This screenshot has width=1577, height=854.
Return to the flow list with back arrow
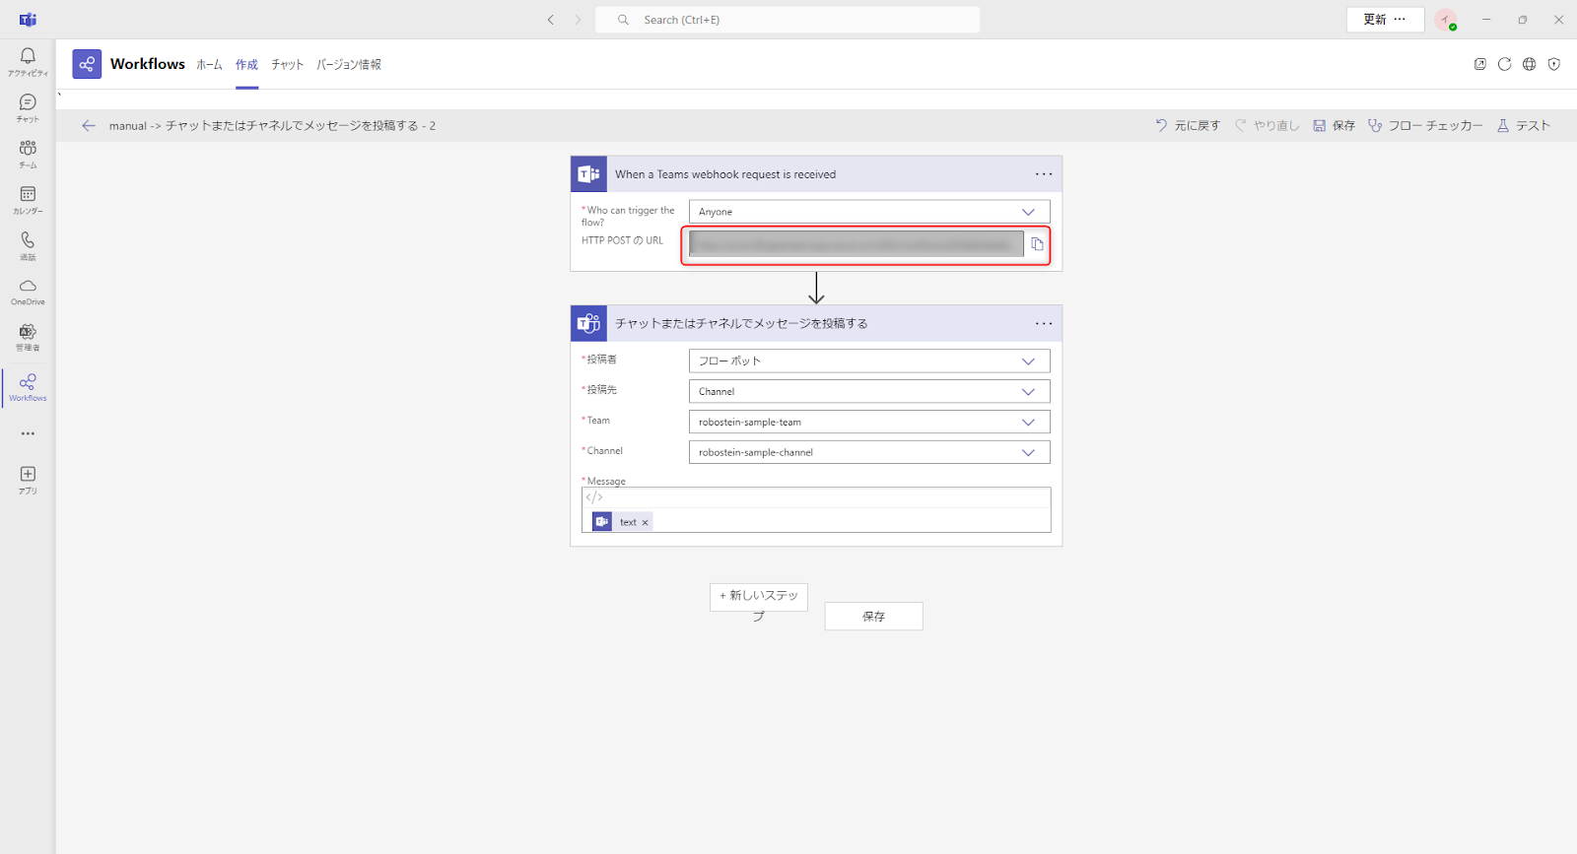click(89, 125)
